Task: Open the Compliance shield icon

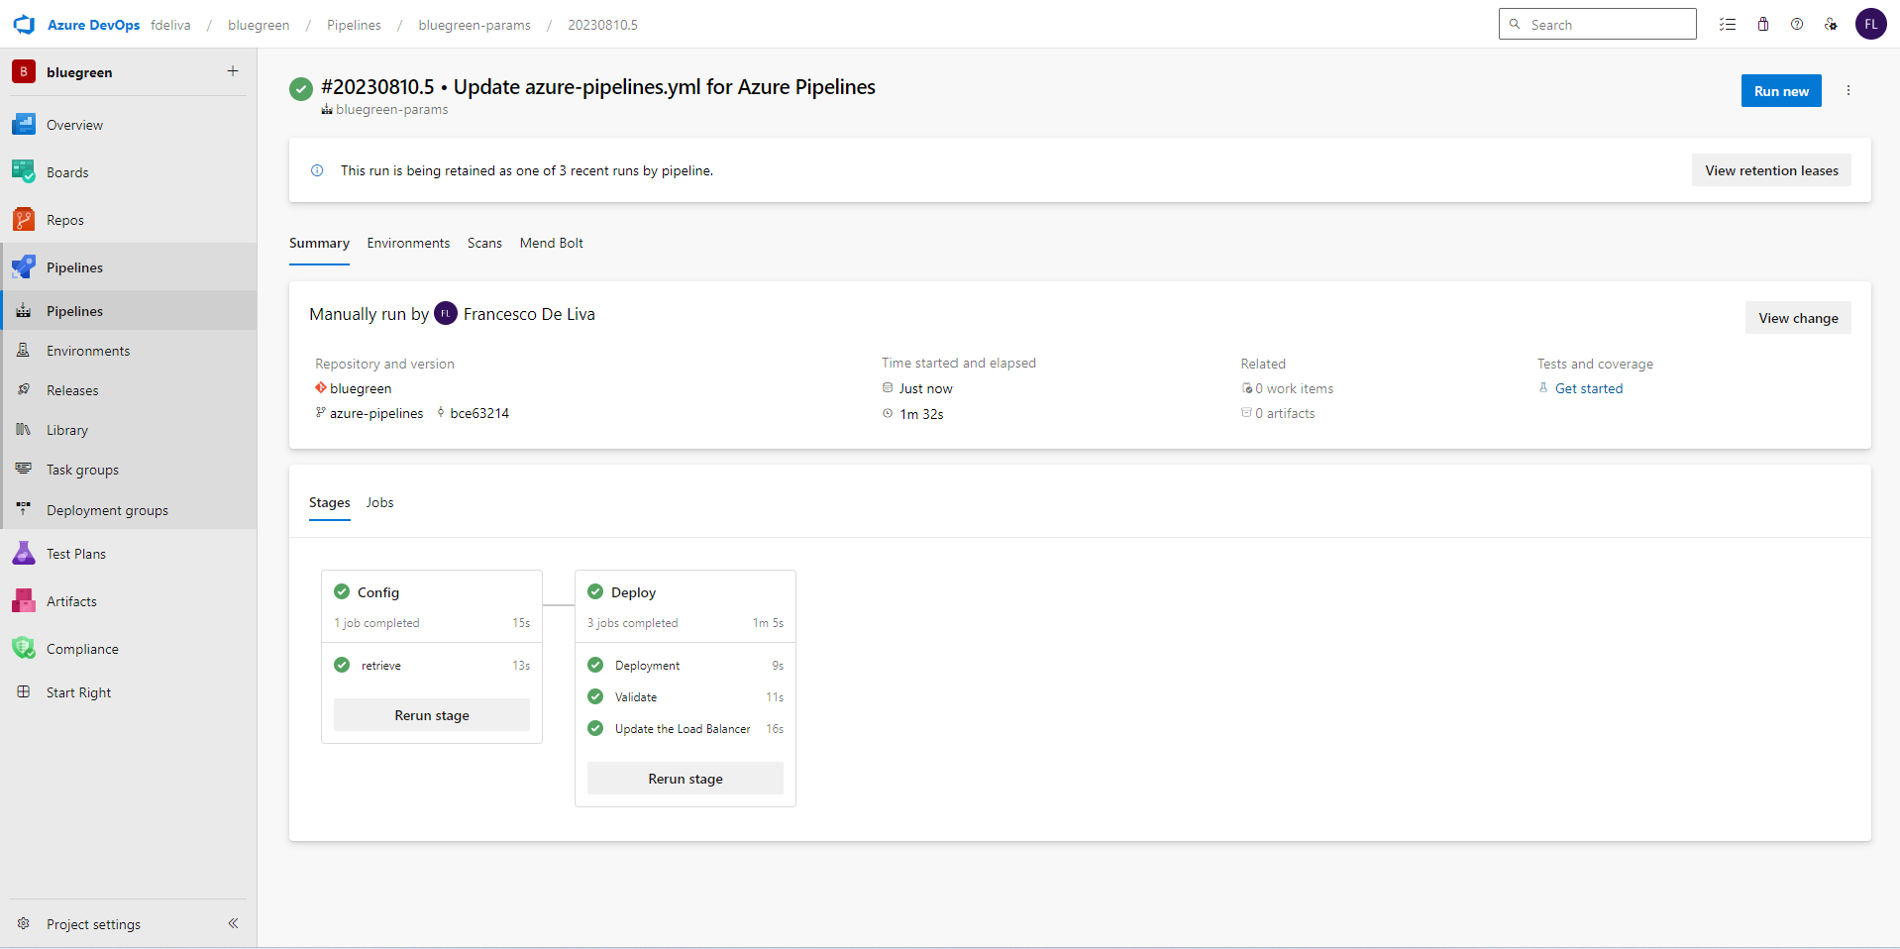Action: [24, 649]
